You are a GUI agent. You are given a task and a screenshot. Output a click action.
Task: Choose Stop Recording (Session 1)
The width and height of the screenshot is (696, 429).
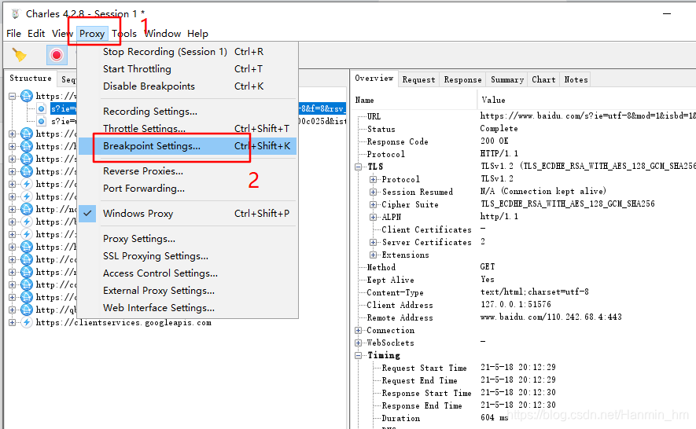[x=186, y=52]
